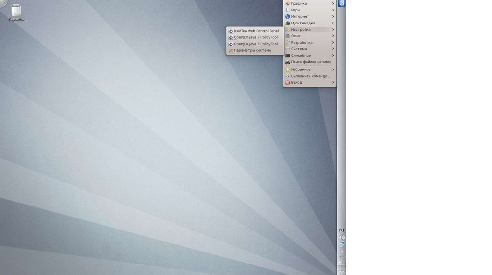Expand the Офис submenu arrow
This screenshot has width=492, height=275.
coord(333,36)
